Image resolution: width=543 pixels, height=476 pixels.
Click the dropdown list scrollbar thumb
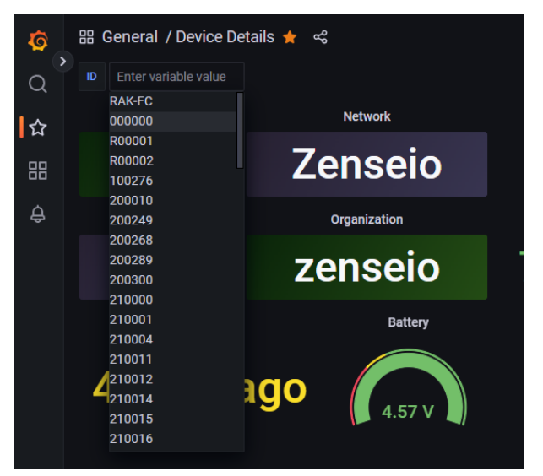click(x=241, y=131)
